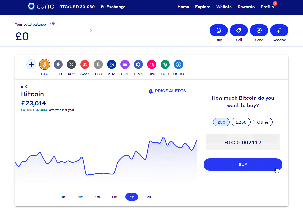Select the AVAX coin icon
The width and height of the screenshot is (303, 214).
[x=85, y=64]
